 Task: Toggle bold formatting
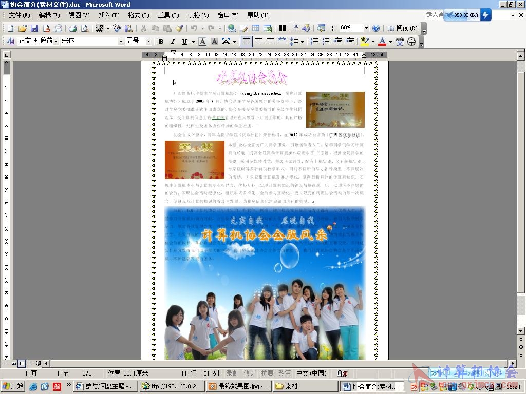pos(161,41)
